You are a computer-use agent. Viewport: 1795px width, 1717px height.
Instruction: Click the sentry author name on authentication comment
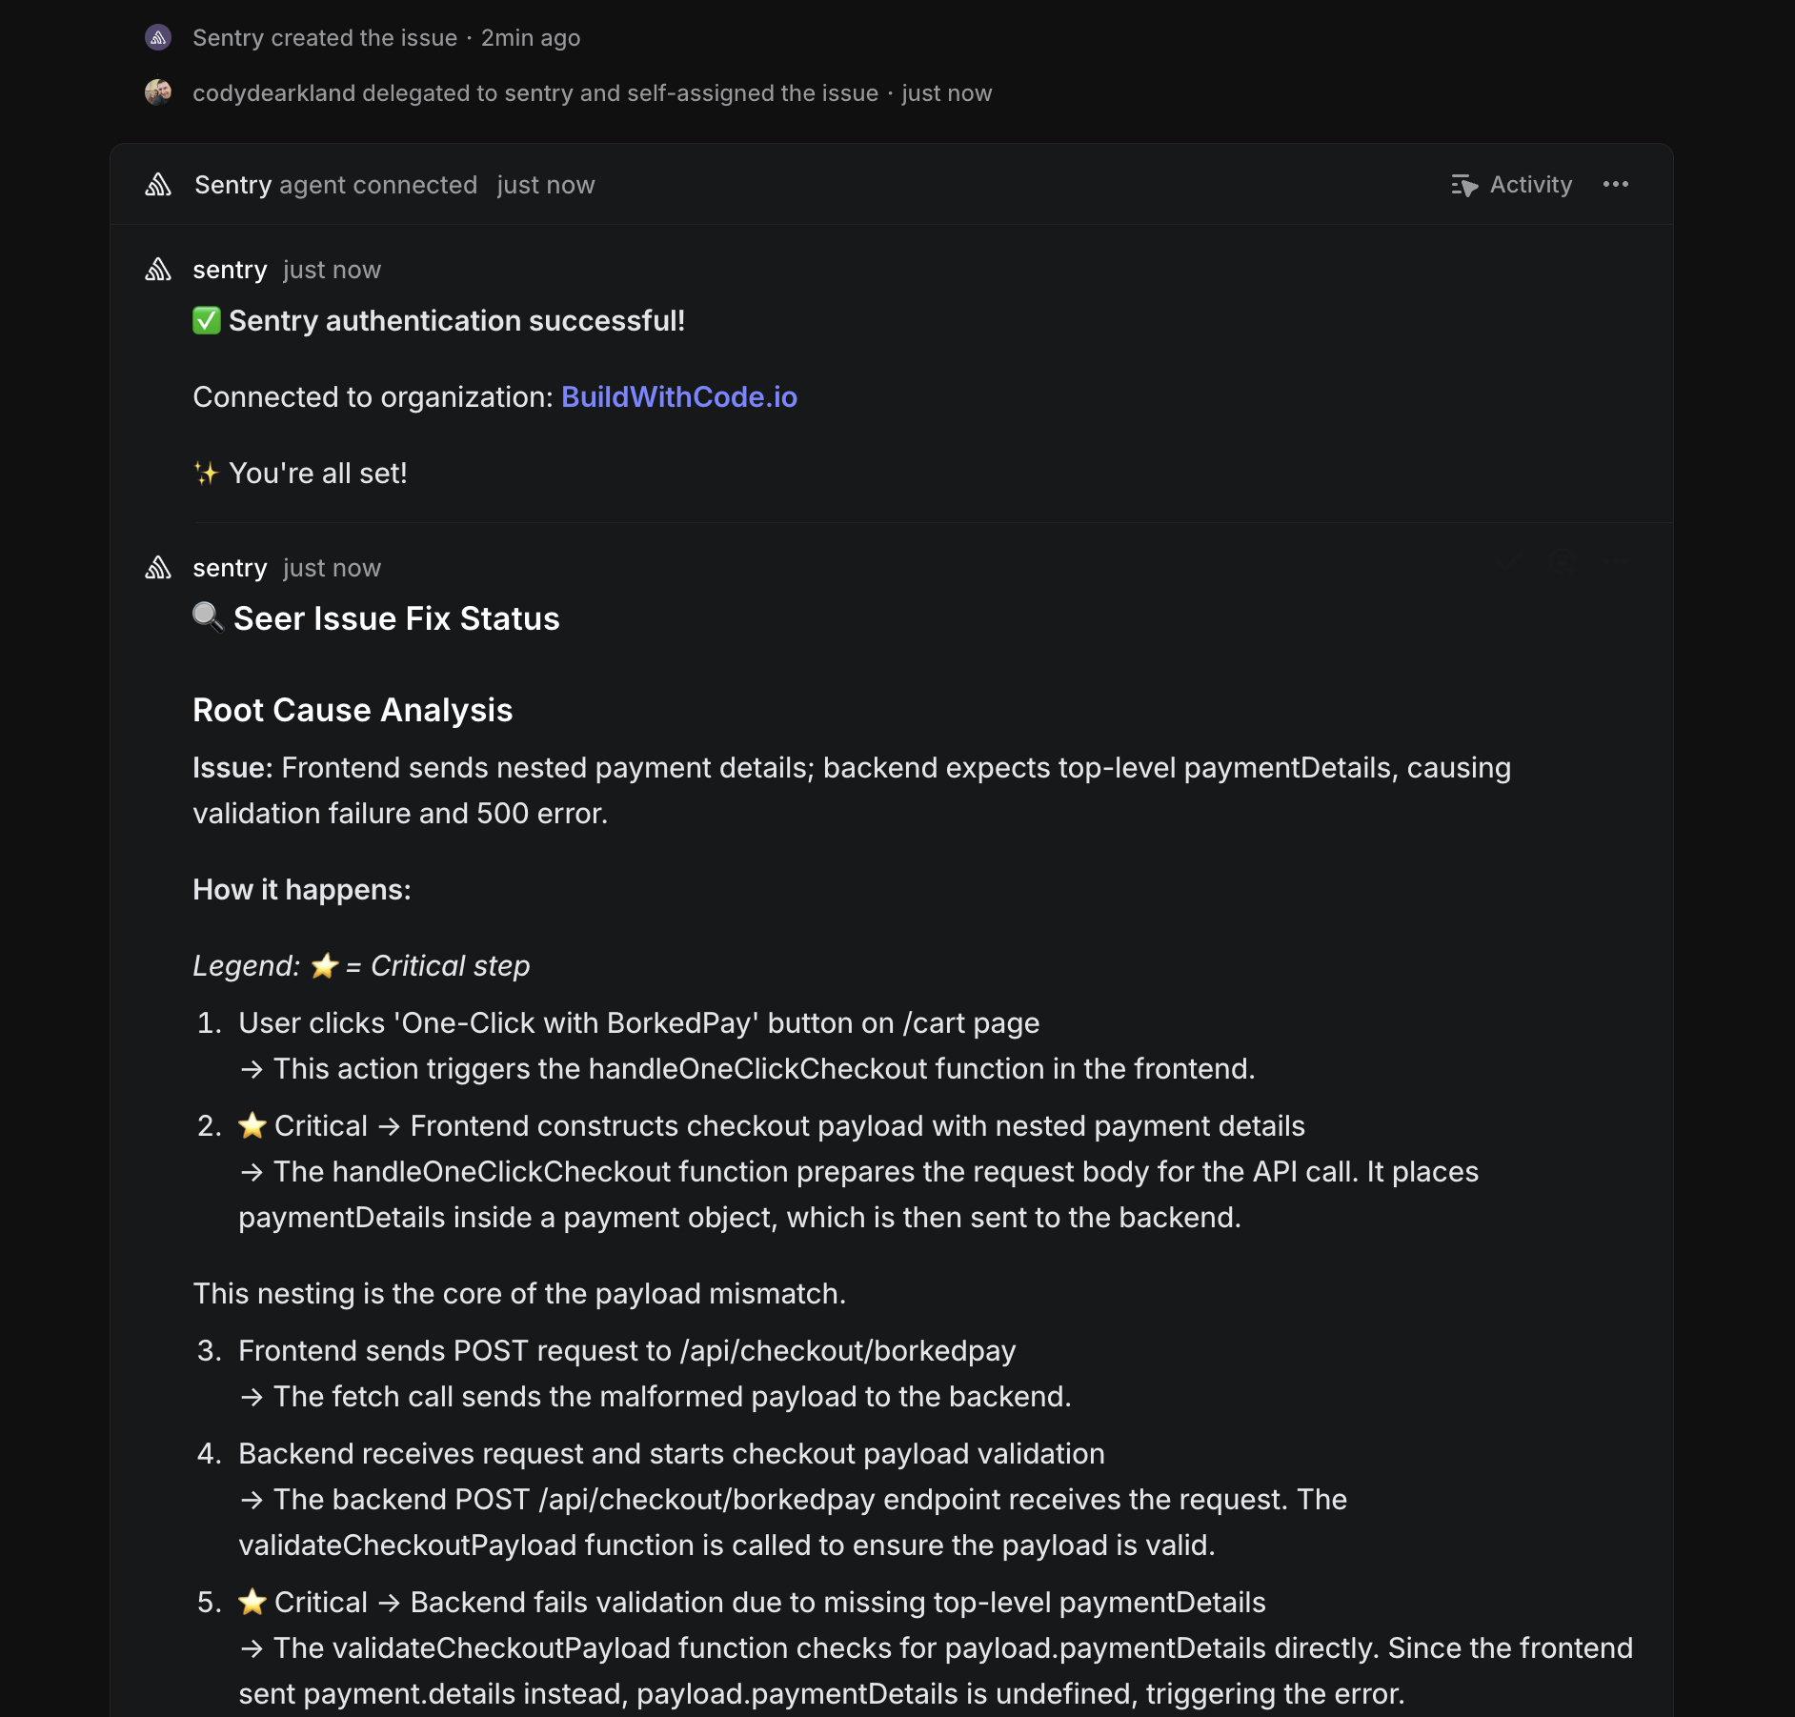tap(230, 270)
